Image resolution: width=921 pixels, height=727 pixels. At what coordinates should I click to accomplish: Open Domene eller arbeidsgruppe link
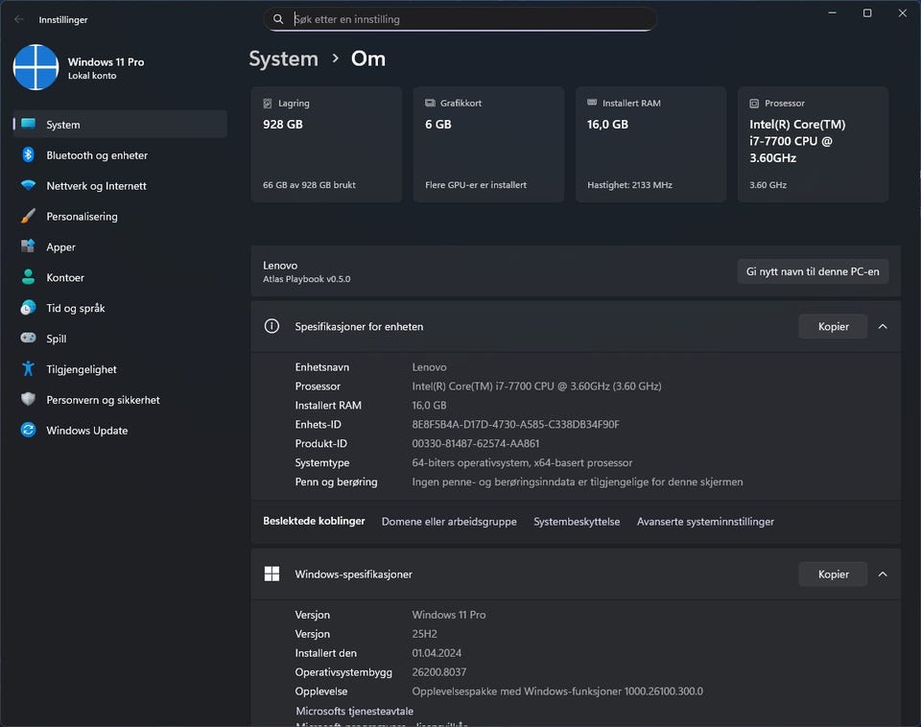click(x=449, y=522)
